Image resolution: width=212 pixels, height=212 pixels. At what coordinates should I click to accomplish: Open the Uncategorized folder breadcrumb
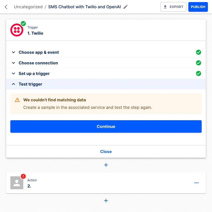(x=28, y=7)
